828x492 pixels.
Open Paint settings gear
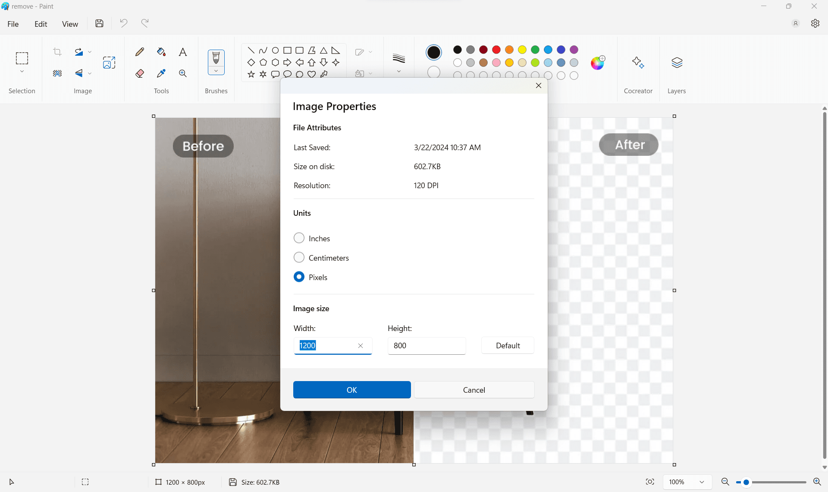pos(815,23)
